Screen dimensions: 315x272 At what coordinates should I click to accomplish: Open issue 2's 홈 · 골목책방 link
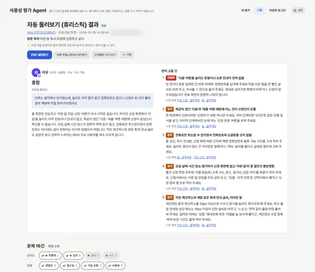pos(209,126)
